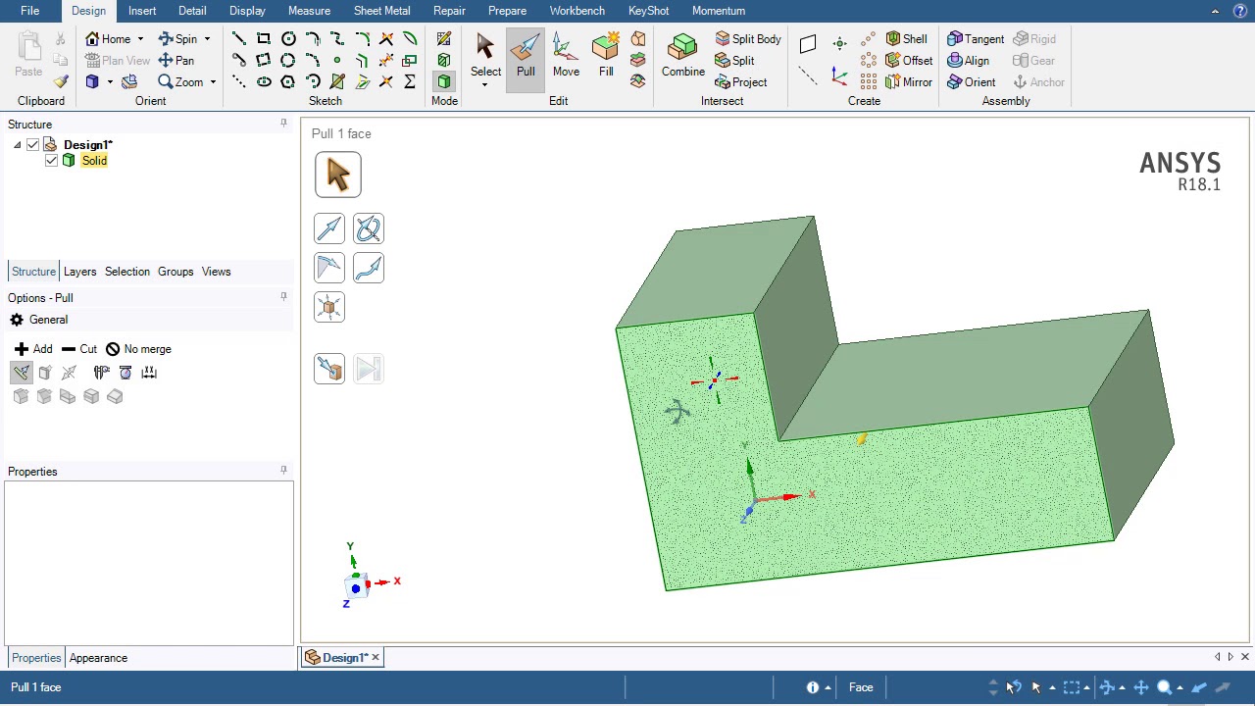Select the Mirror tool
This screenshot has height=706, width=1255.
tap(909, 82)
